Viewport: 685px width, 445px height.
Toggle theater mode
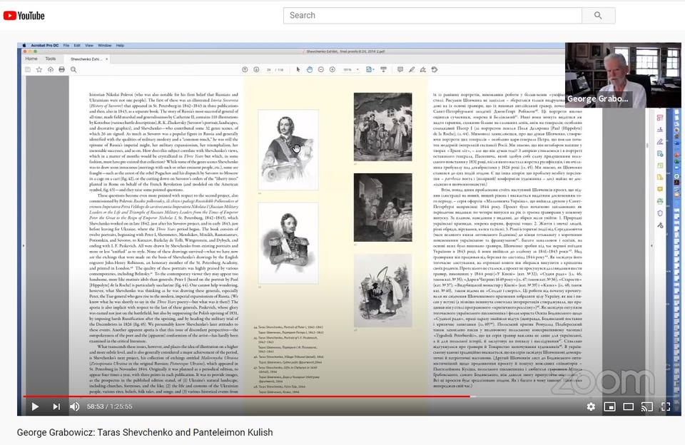click(x=628, y=406)
